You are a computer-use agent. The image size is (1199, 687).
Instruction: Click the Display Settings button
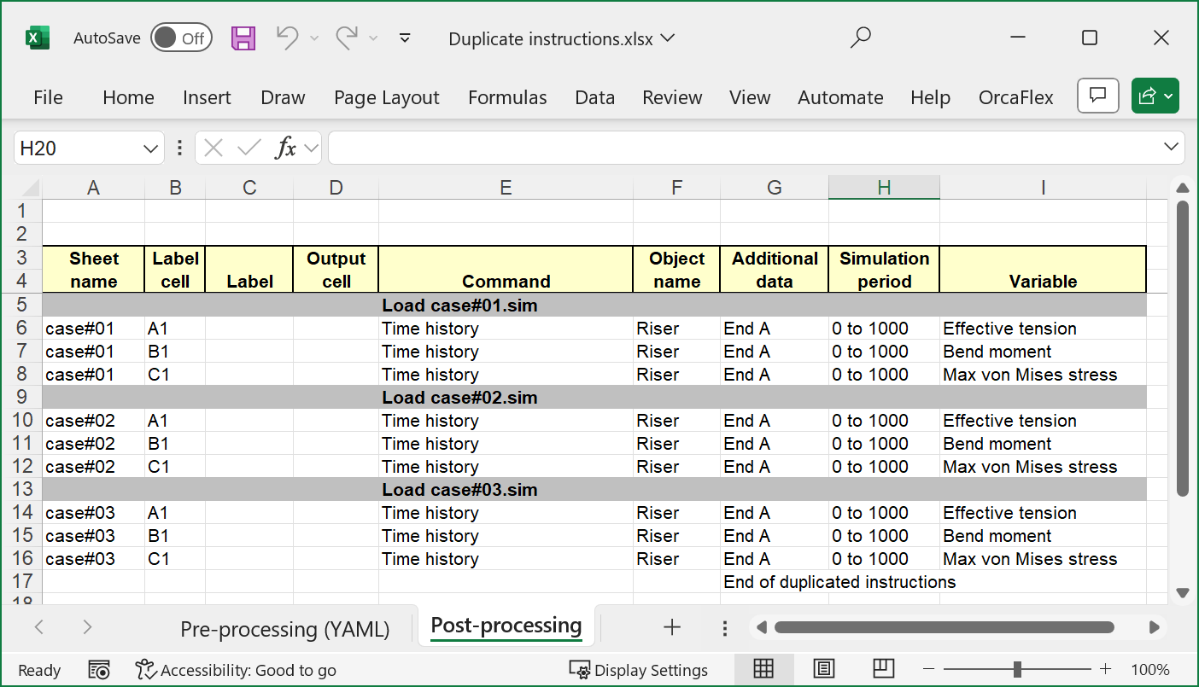click(639, 670)
